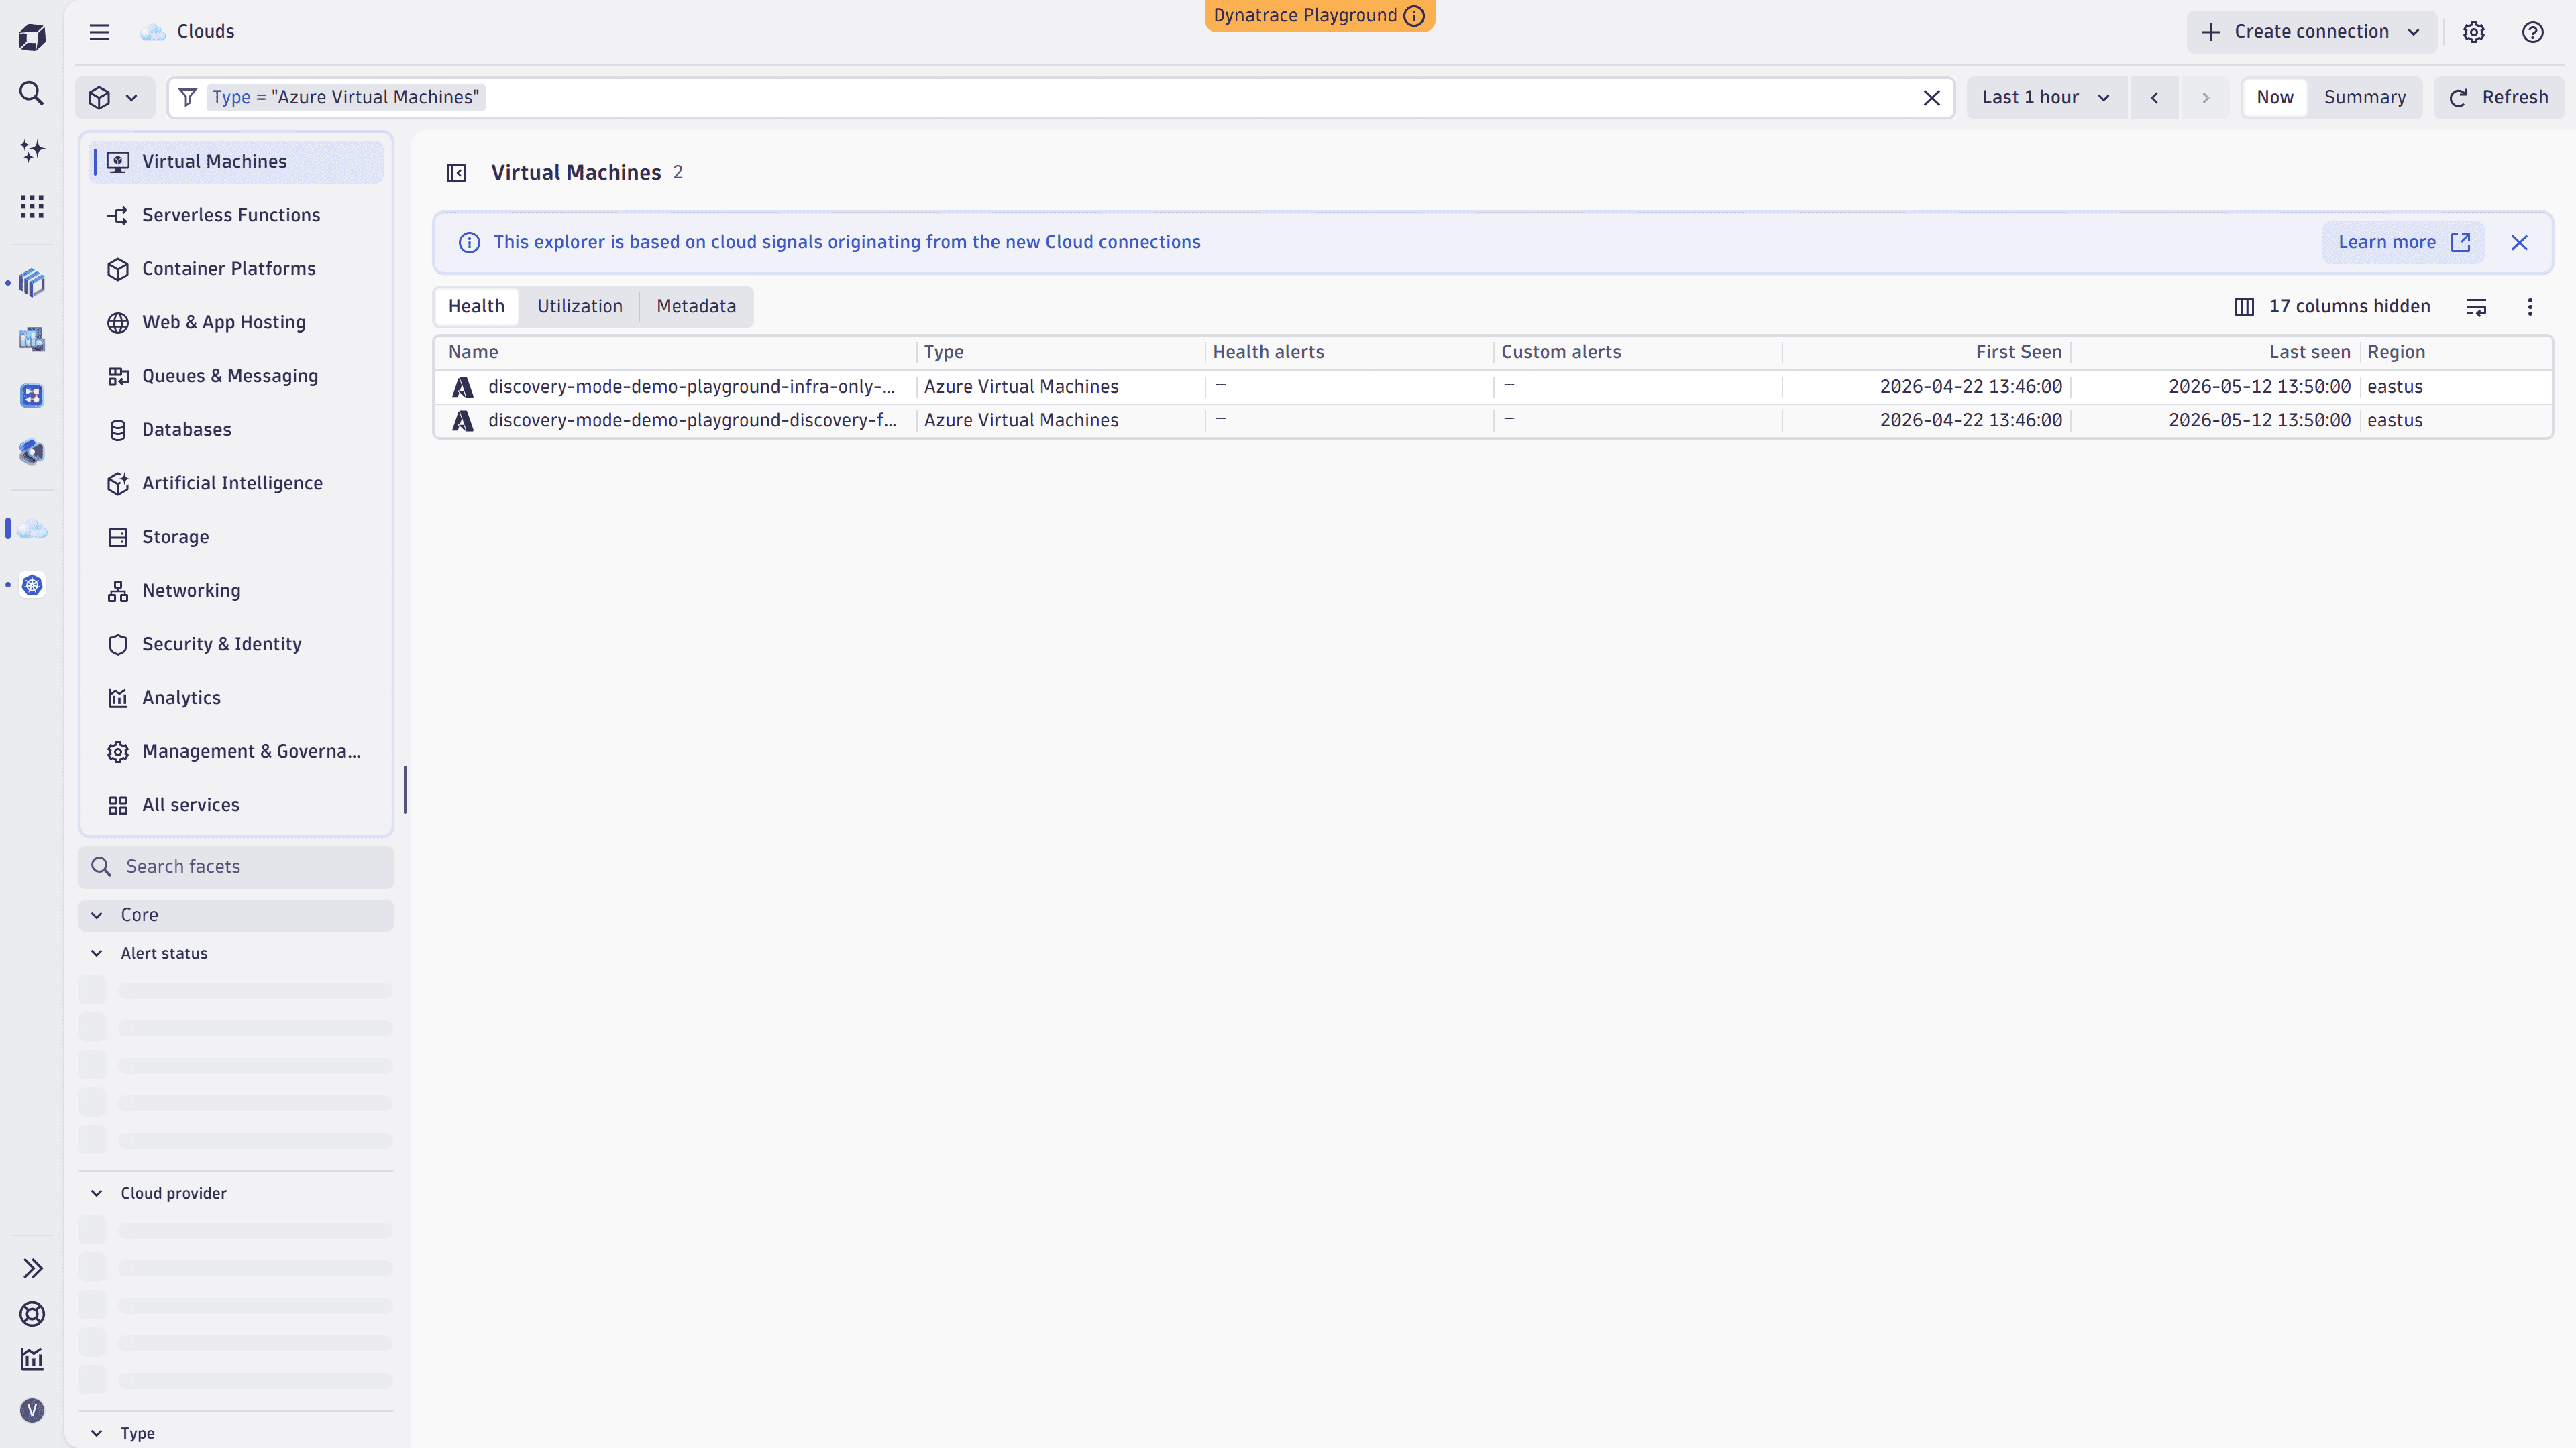
Task: Select Queues & Messaging in sidebar
Action: click(236, 377)
